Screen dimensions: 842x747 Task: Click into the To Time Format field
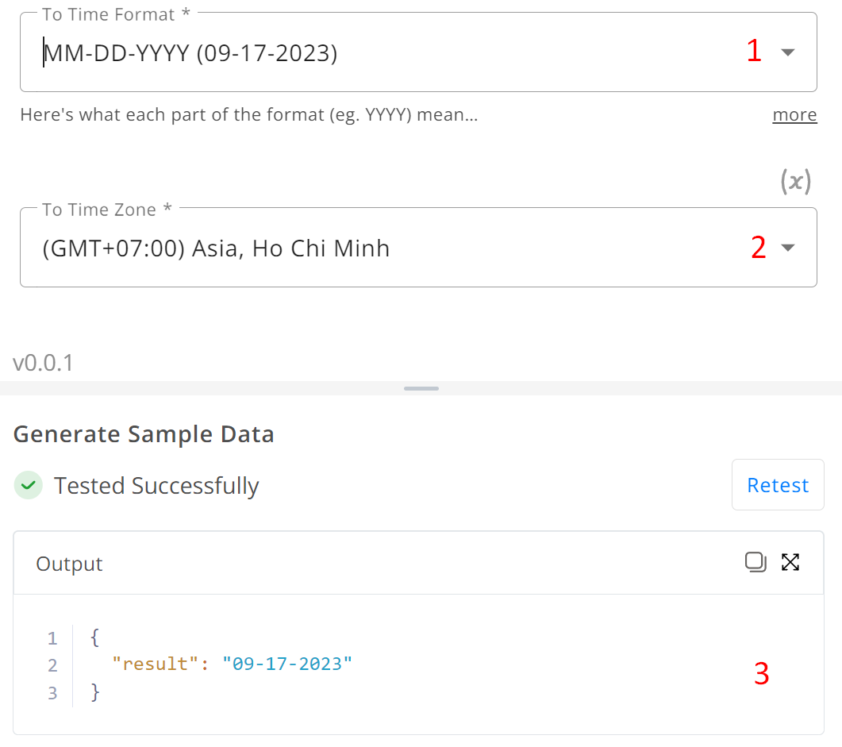point(418,52)
